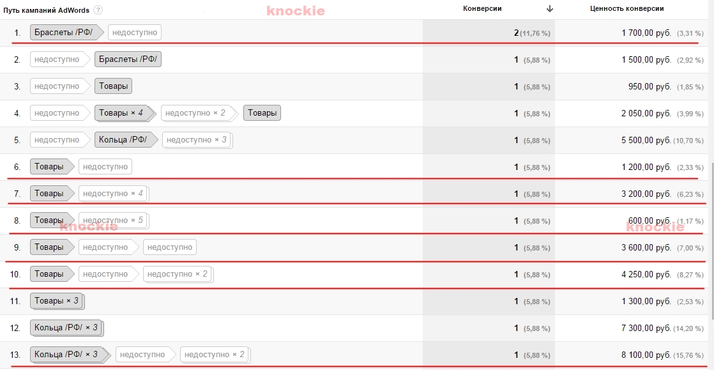Select Кольца /РФ/ tag in row 5
Screen dimensions: 714x370
(x=126, y=140)
